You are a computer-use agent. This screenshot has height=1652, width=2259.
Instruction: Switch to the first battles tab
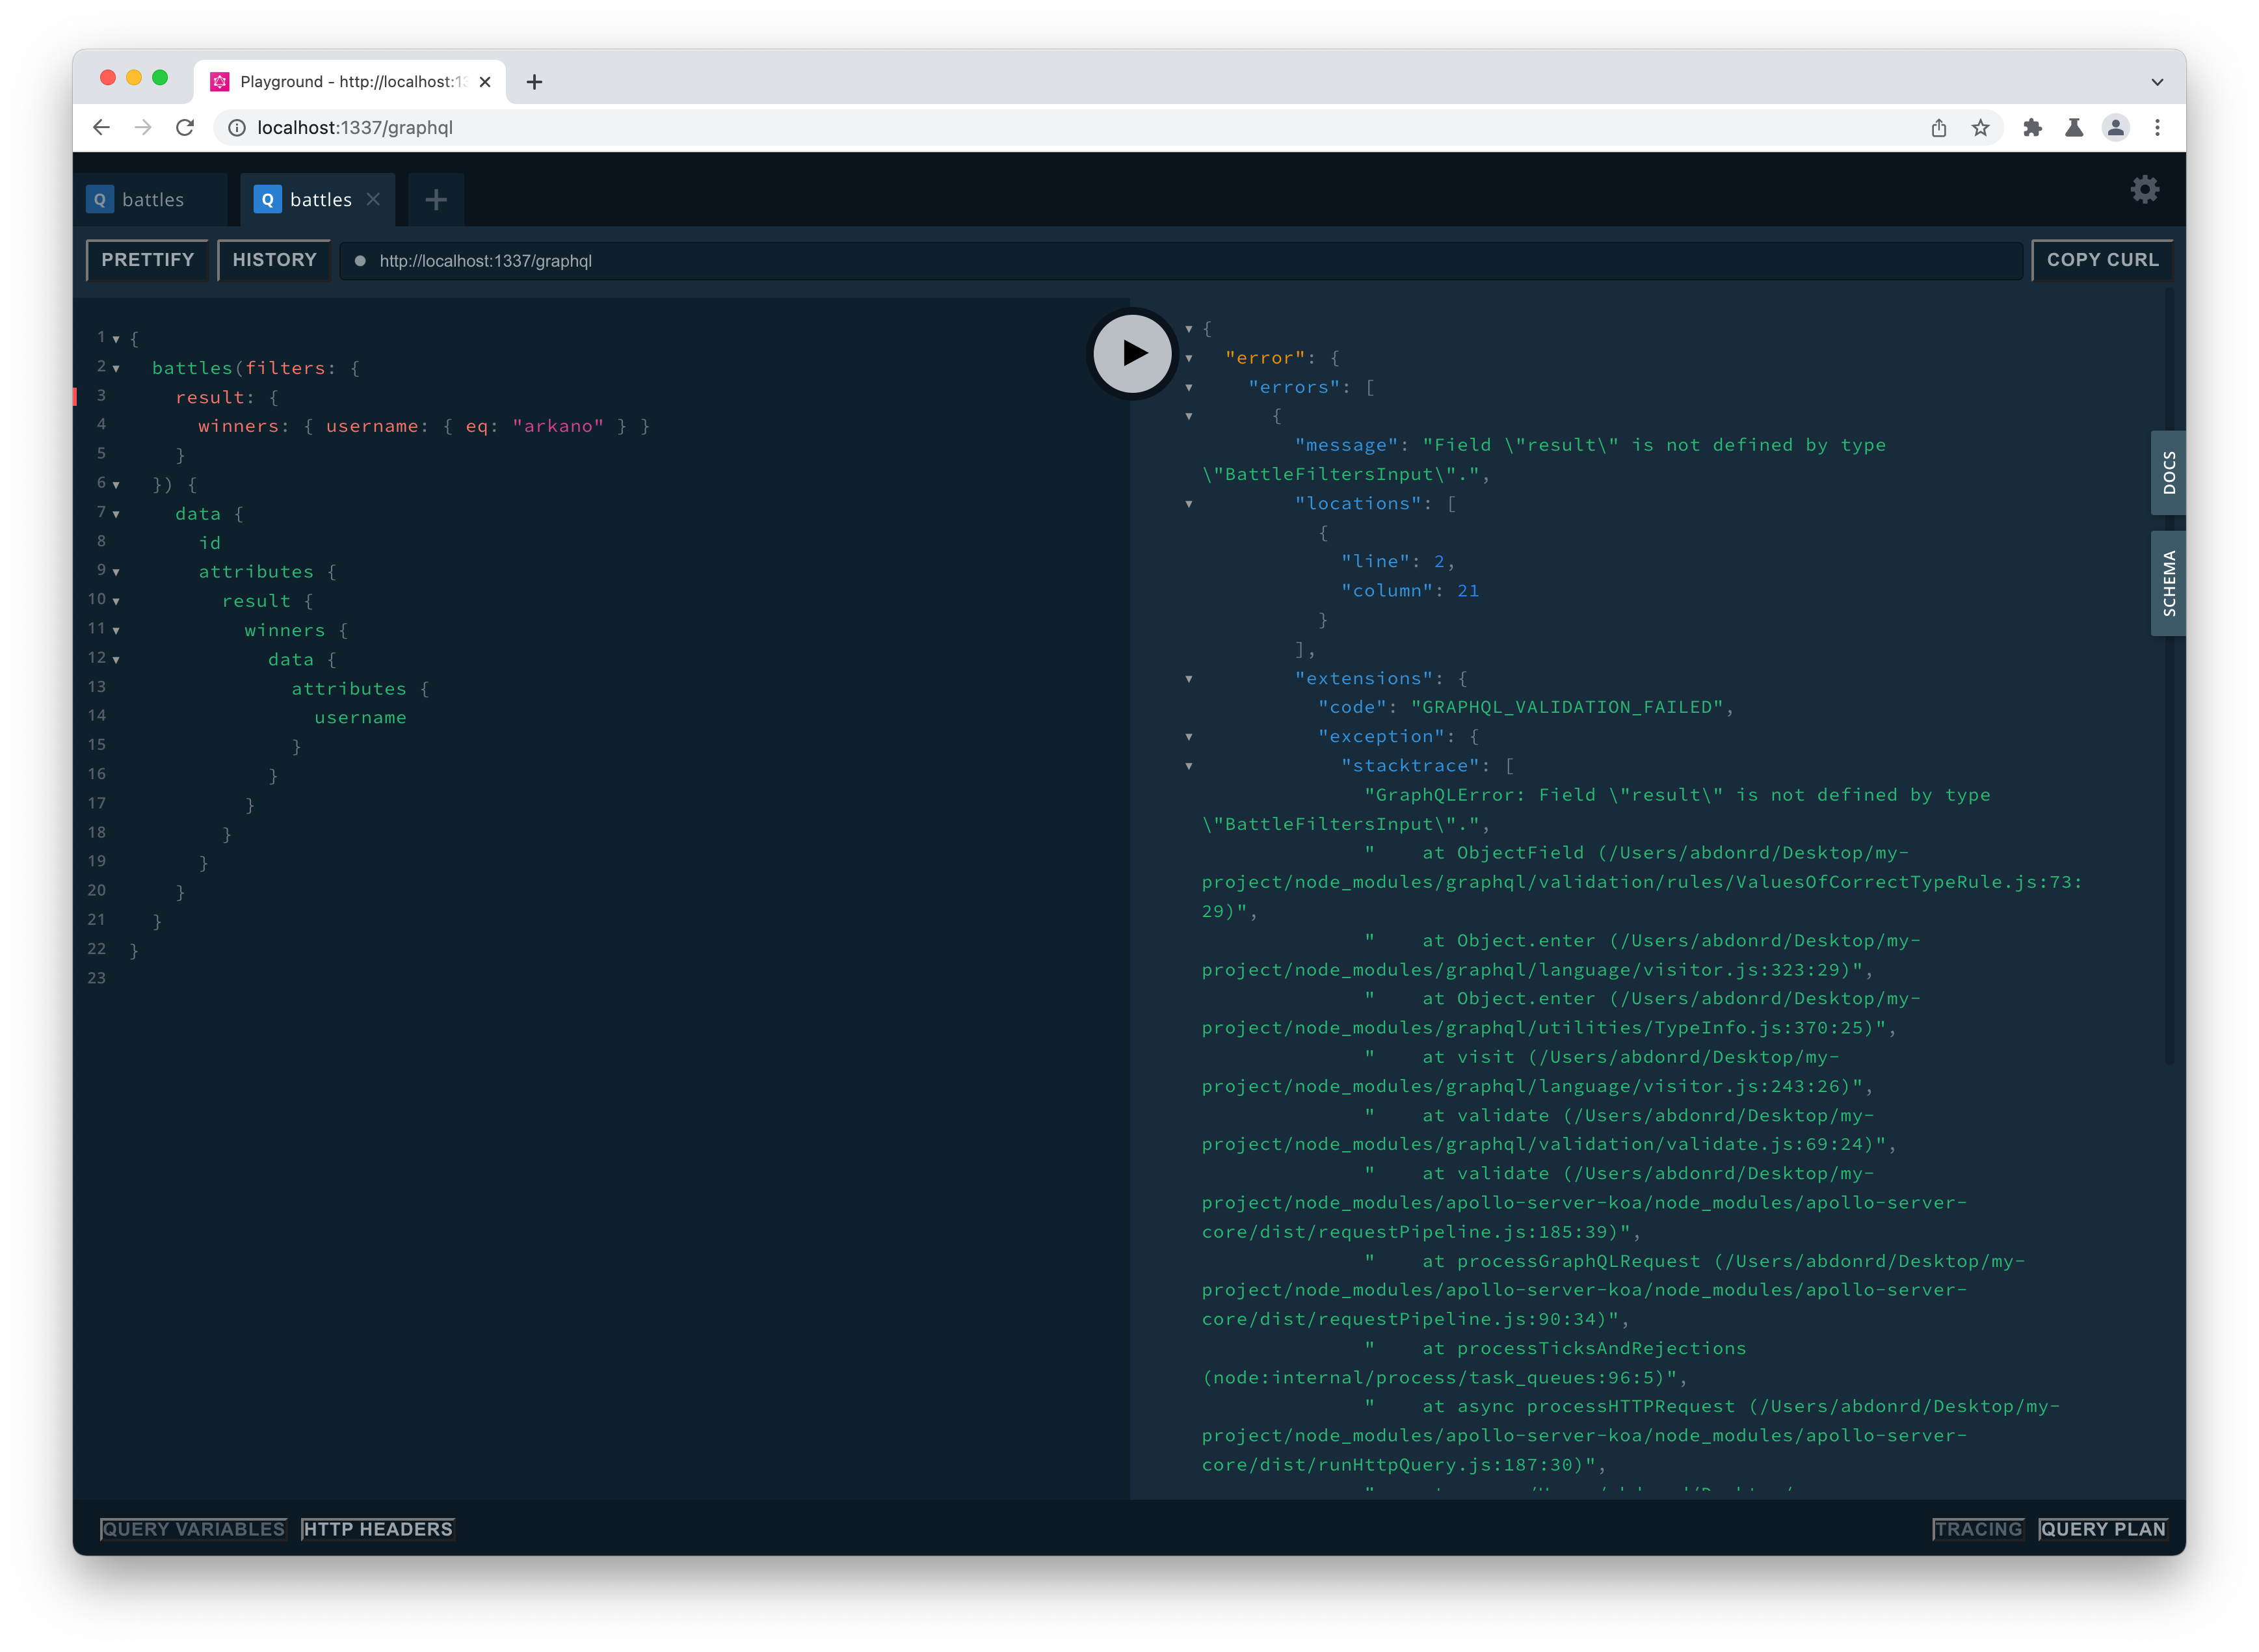coord(152,200)
